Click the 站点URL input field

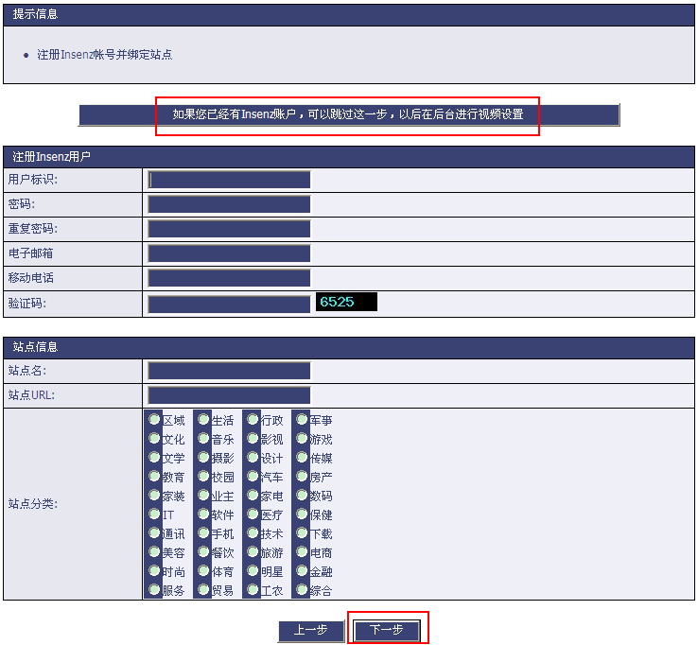(x=229, y=395)
